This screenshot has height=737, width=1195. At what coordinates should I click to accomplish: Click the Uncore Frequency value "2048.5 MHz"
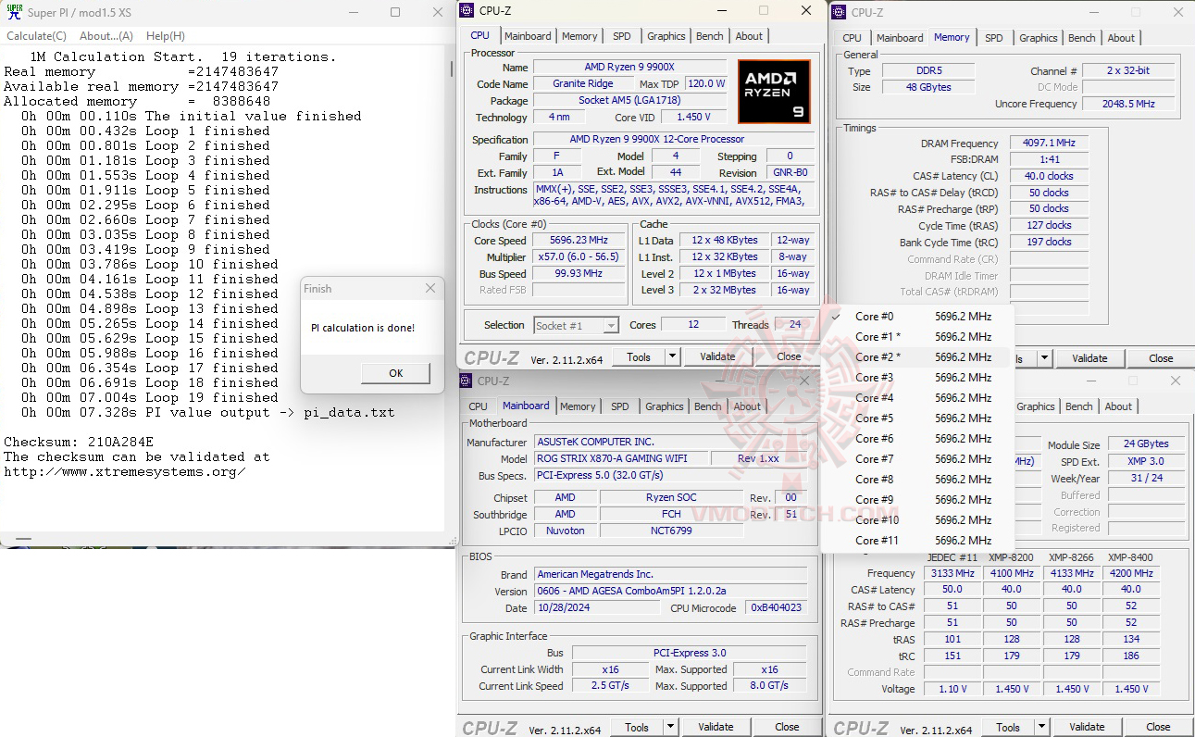(1127, 104)
